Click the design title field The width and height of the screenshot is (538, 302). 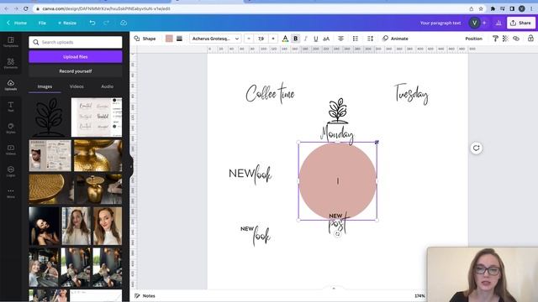[440, 23]
